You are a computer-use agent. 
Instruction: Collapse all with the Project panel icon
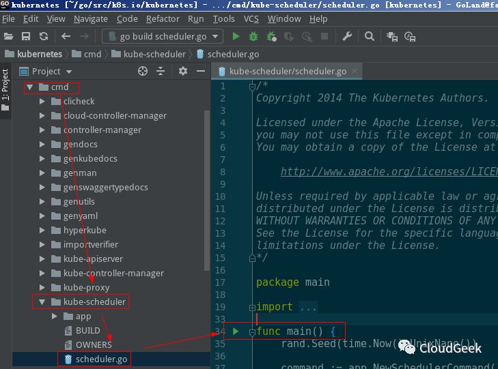click(161, 71)
